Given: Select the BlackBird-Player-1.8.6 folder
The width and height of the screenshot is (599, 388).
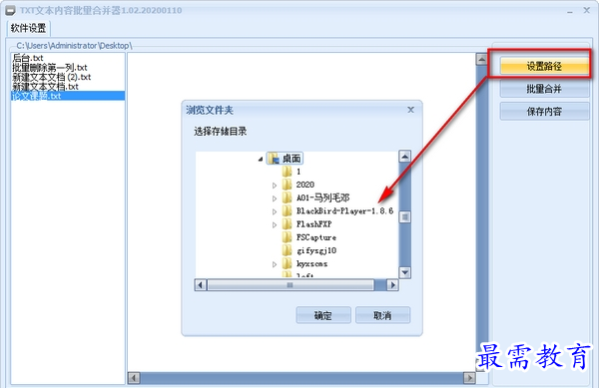Looking at the screenshot, I should [x=344, y=211].
